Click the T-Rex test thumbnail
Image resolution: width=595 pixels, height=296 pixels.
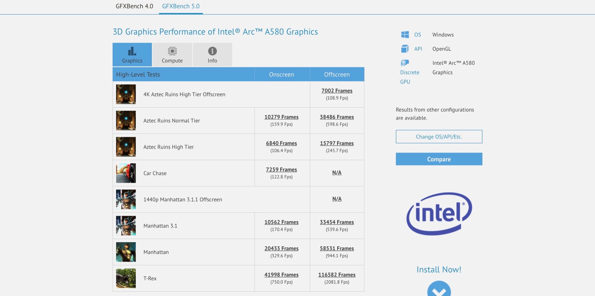pos(126,278)
